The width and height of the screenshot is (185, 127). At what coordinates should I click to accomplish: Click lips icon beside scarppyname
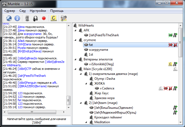pyautogui.click(x=86, y=50)
